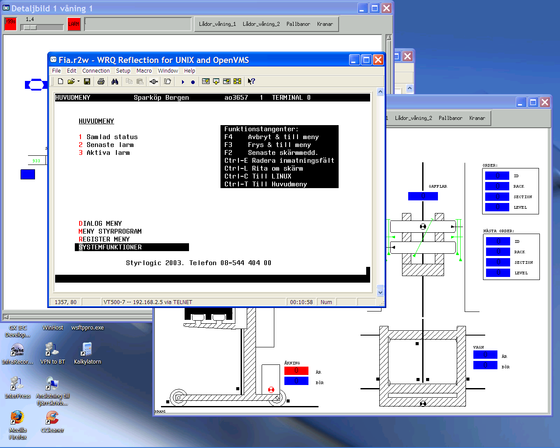Click the blue VAGN ÄR value box
Viewport: 560px width, 448px height.
(485, 354)
